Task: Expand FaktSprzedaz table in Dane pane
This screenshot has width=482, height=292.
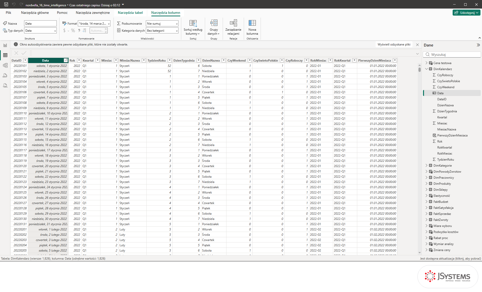Action: [x=426, y=214]
